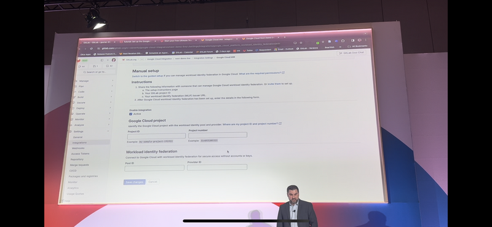Click external link icon after required permissions
Screen dimensions: 492x227
pos(283,73)
